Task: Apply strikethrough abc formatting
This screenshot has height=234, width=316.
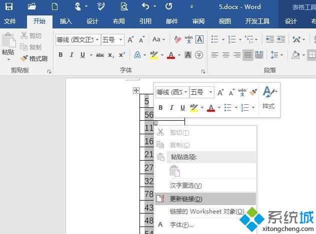Action: coord(100,55)
